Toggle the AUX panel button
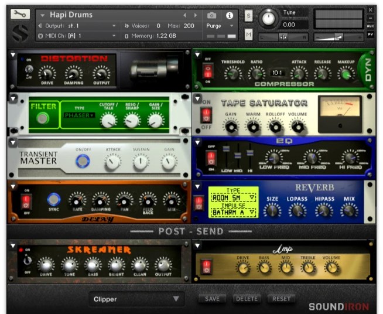 (x=370, y=26)
